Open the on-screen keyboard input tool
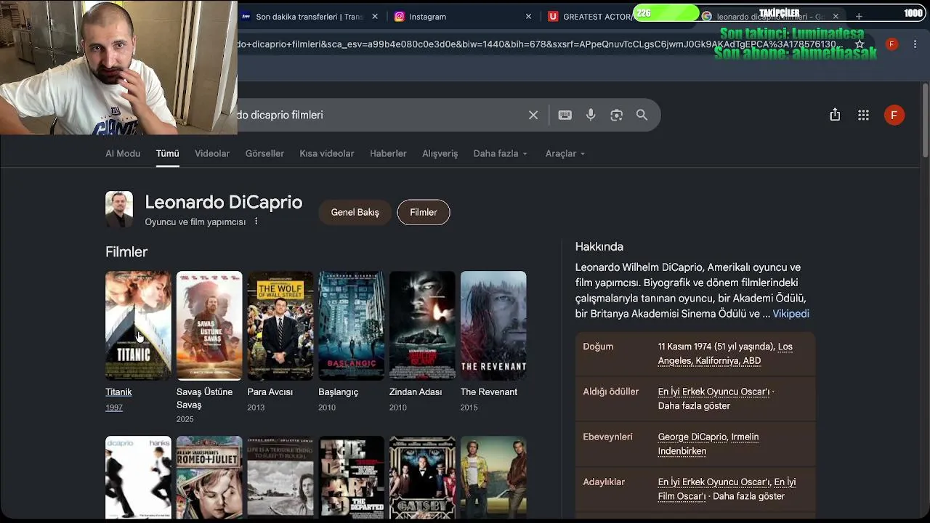Screen dimensions: 930x523 point(565,115)
